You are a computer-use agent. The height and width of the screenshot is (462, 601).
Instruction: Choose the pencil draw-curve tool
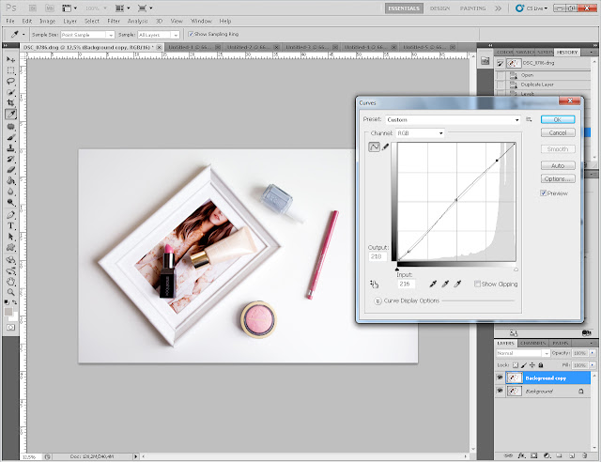pyautogui.click(x=386, y=146)
